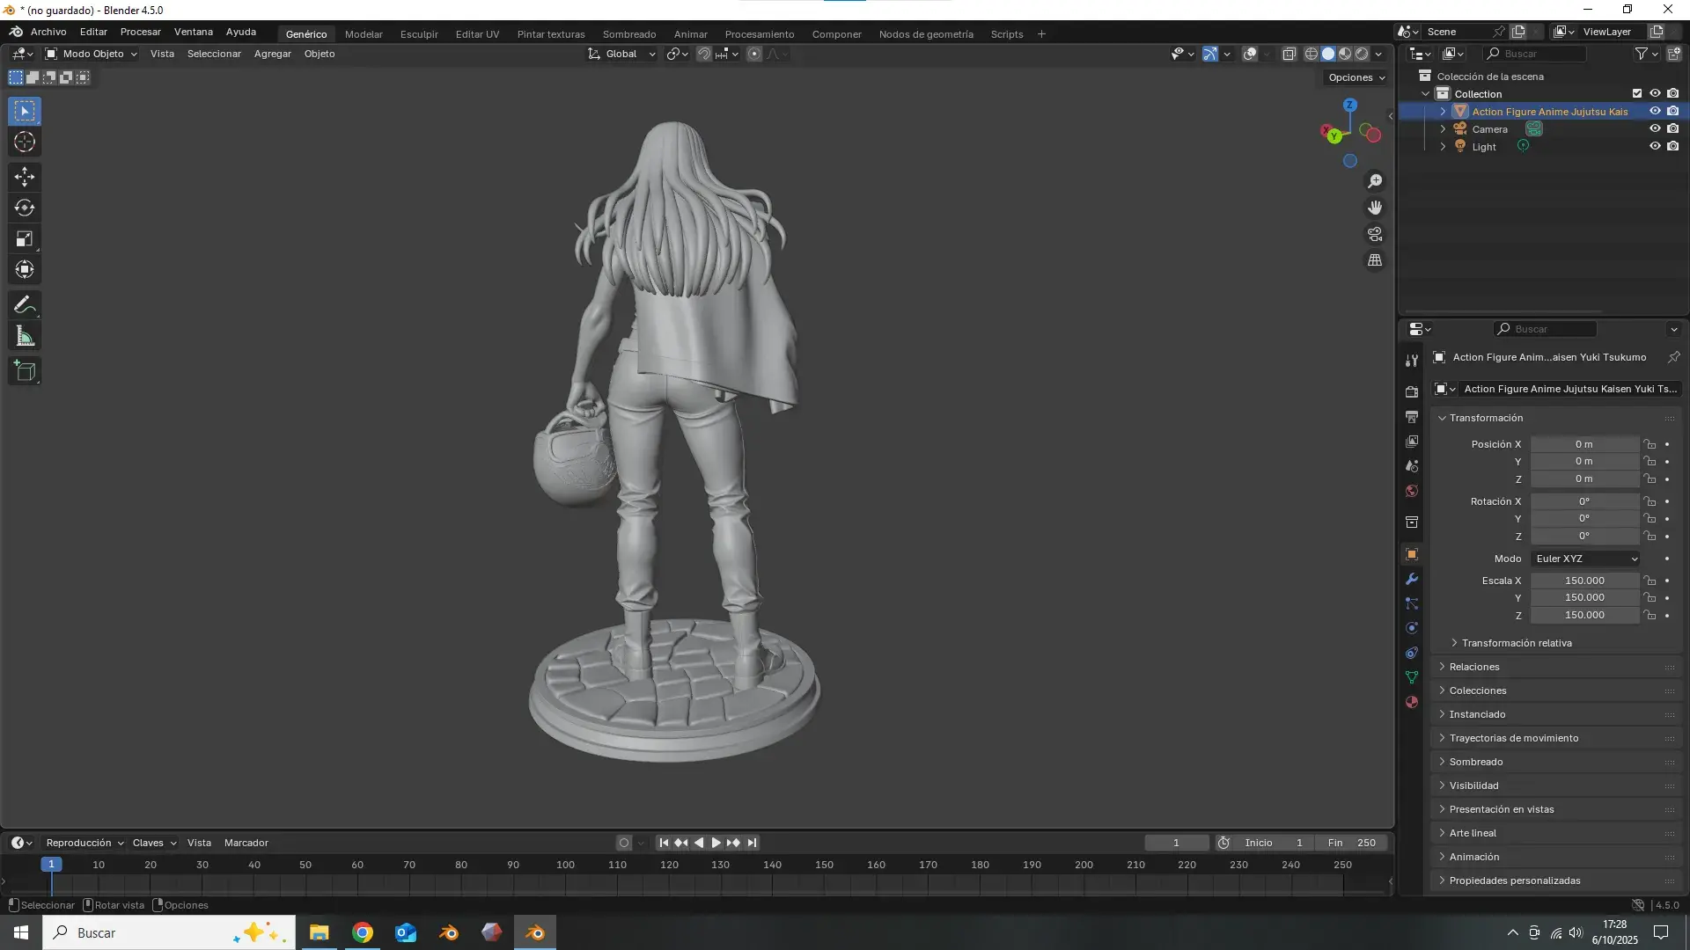Select the Measure tool

coord(25,336)
